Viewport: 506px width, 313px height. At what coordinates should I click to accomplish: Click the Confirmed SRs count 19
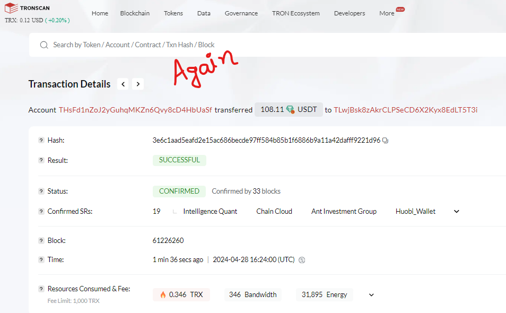coord(156,212)
